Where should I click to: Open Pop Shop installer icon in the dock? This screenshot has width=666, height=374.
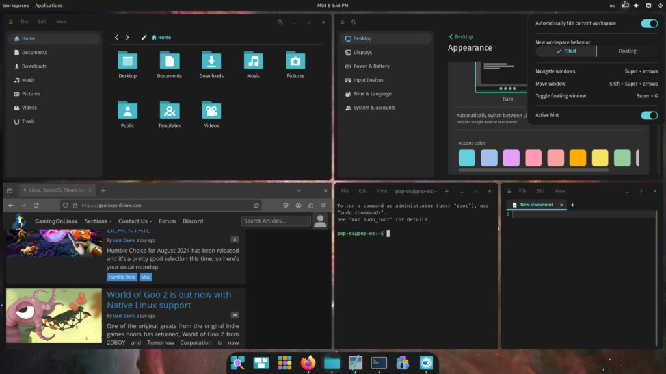click(x=402, y=363)
